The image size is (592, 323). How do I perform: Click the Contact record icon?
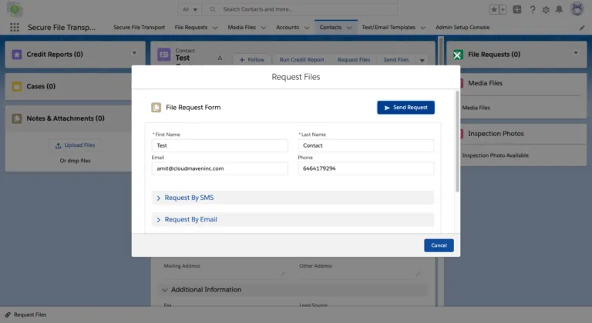tap(164, 55)
